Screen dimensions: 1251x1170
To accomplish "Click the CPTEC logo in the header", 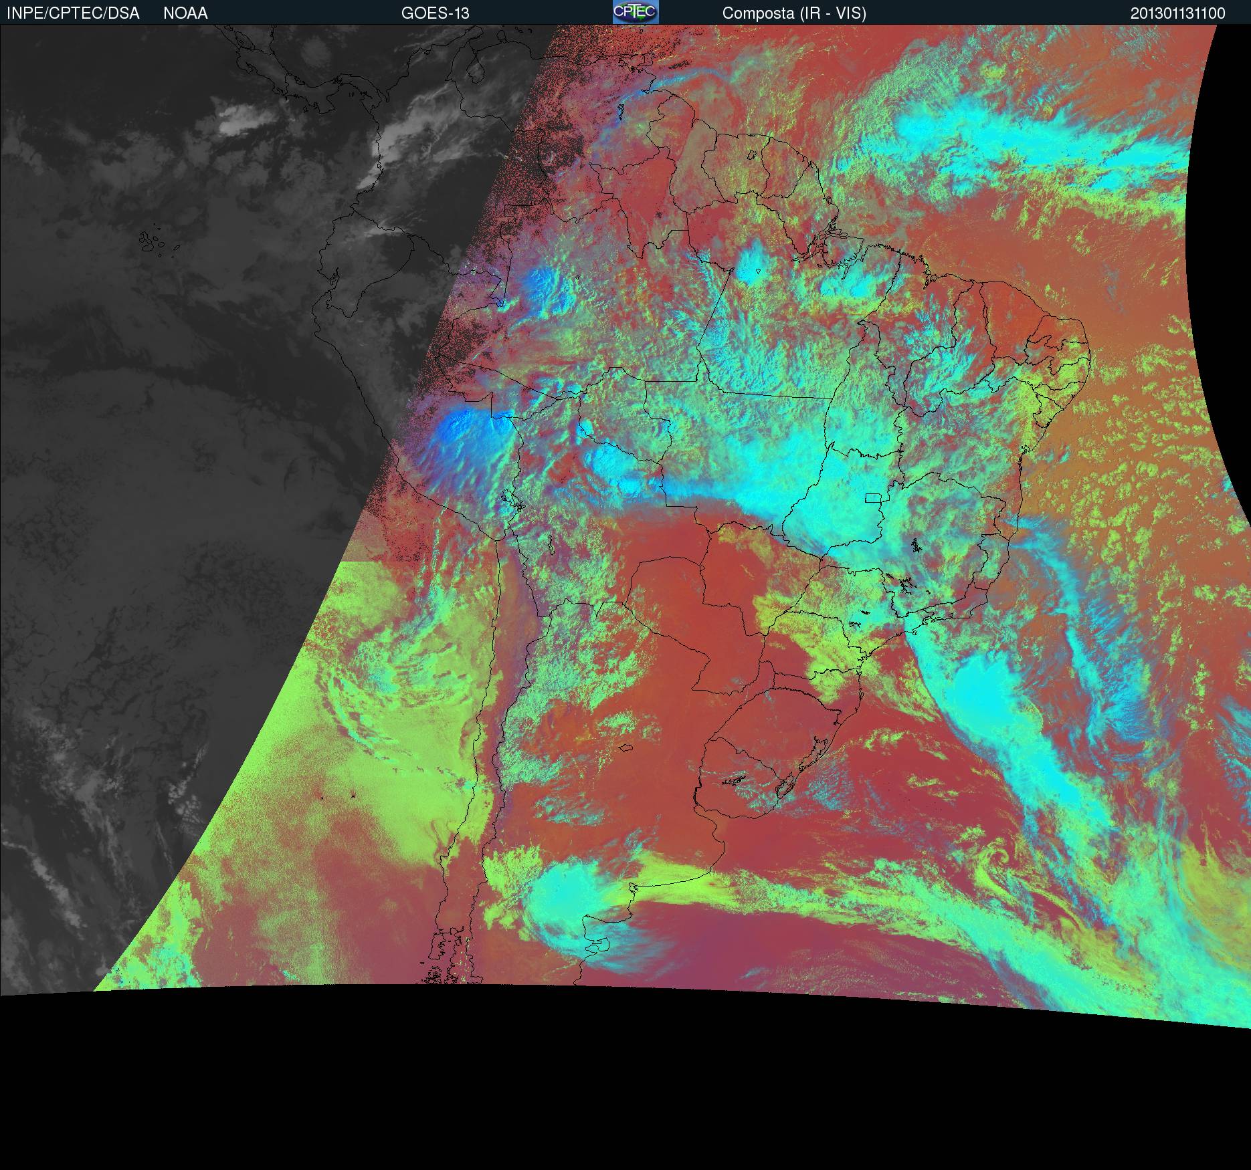I will click(635, 12).
